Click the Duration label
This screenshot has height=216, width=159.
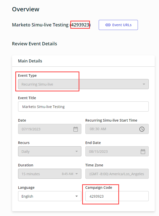tap(26, 165)
